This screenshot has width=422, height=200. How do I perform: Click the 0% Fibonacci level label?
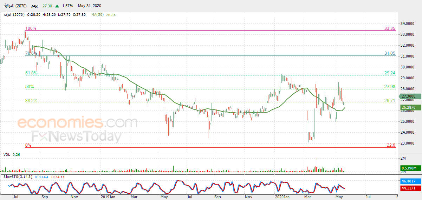point(28,145)
